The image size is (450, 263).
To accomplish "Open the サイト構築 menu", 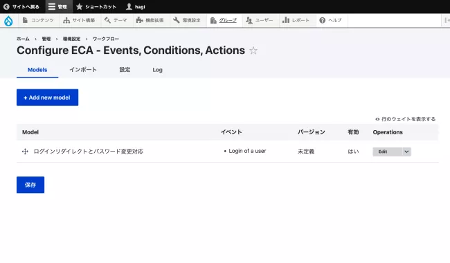I will [79, 20].
